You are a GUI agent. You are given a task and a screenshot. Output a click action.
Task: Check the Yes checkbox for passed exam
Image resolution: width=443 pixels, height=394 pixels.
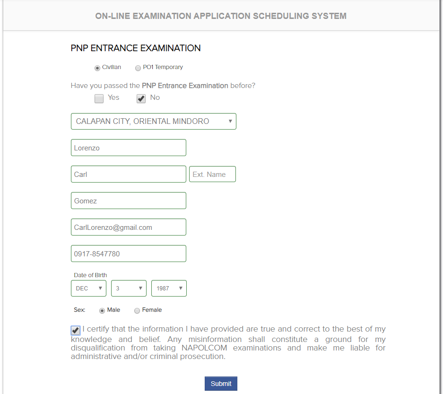click(99, 98)
